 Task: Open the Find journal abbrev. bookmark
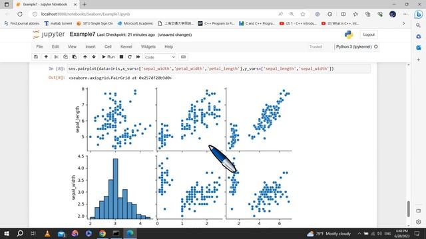(x=22, y=24)
